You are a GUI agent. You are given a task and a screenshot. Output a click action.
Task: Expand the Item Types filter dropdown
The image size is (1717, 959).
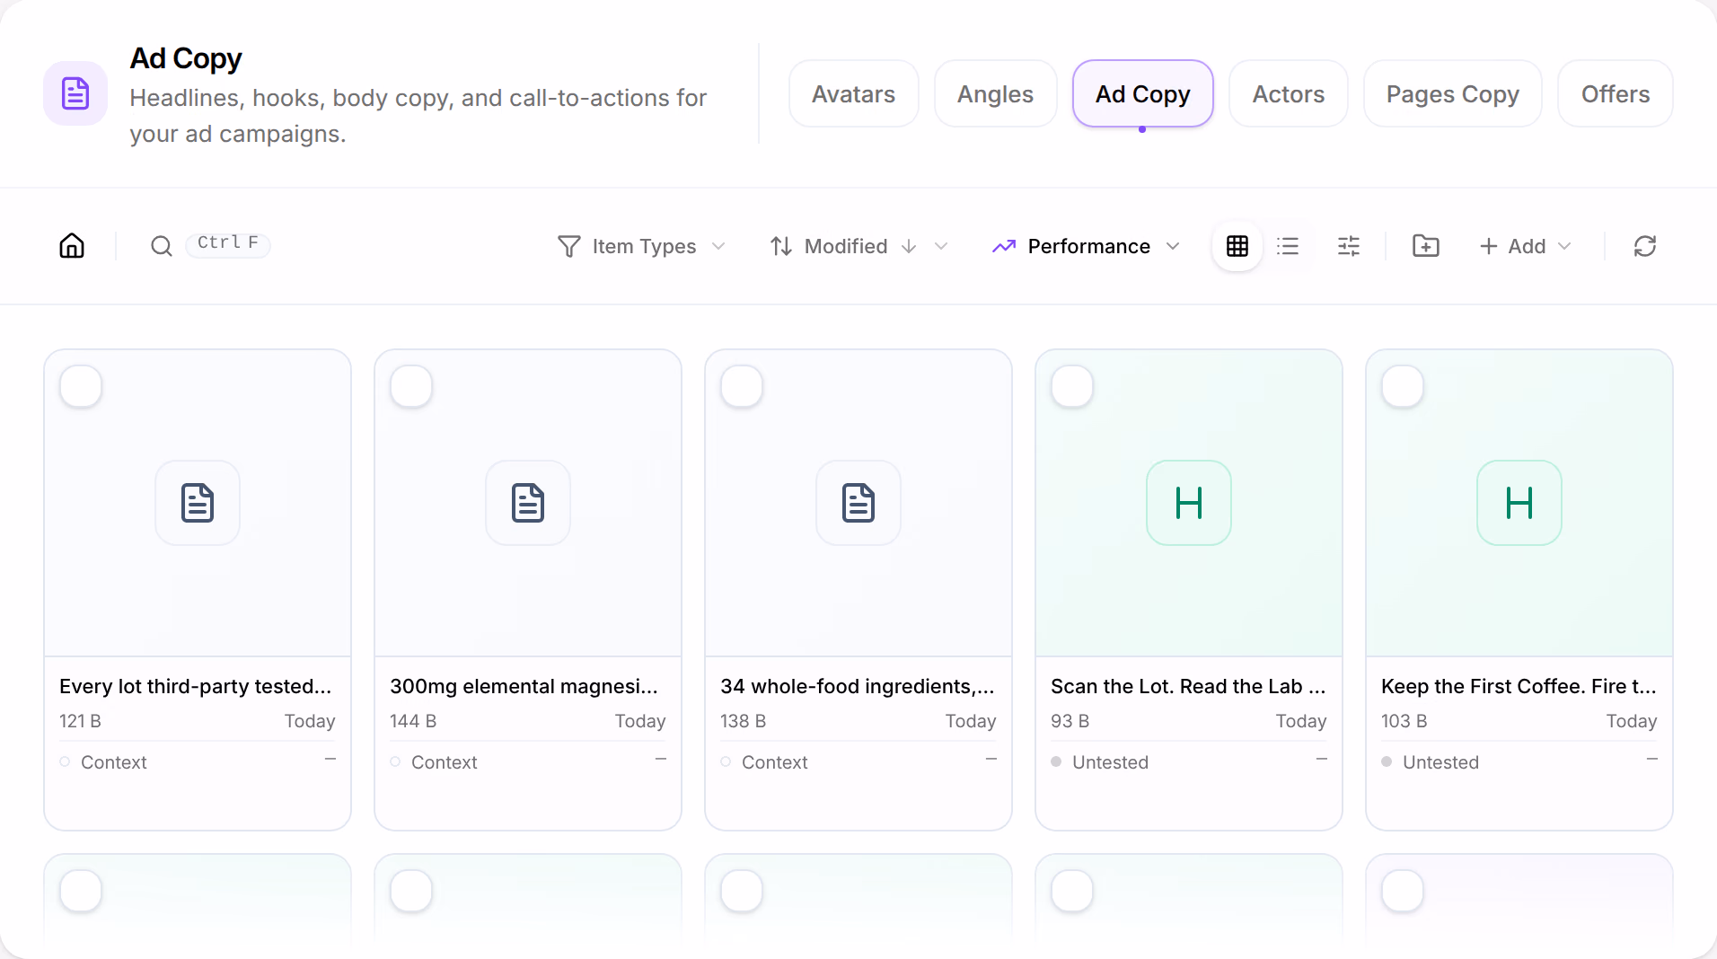718,246
